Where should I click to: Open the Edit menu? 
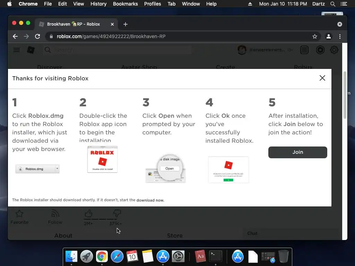pos(62,4)
